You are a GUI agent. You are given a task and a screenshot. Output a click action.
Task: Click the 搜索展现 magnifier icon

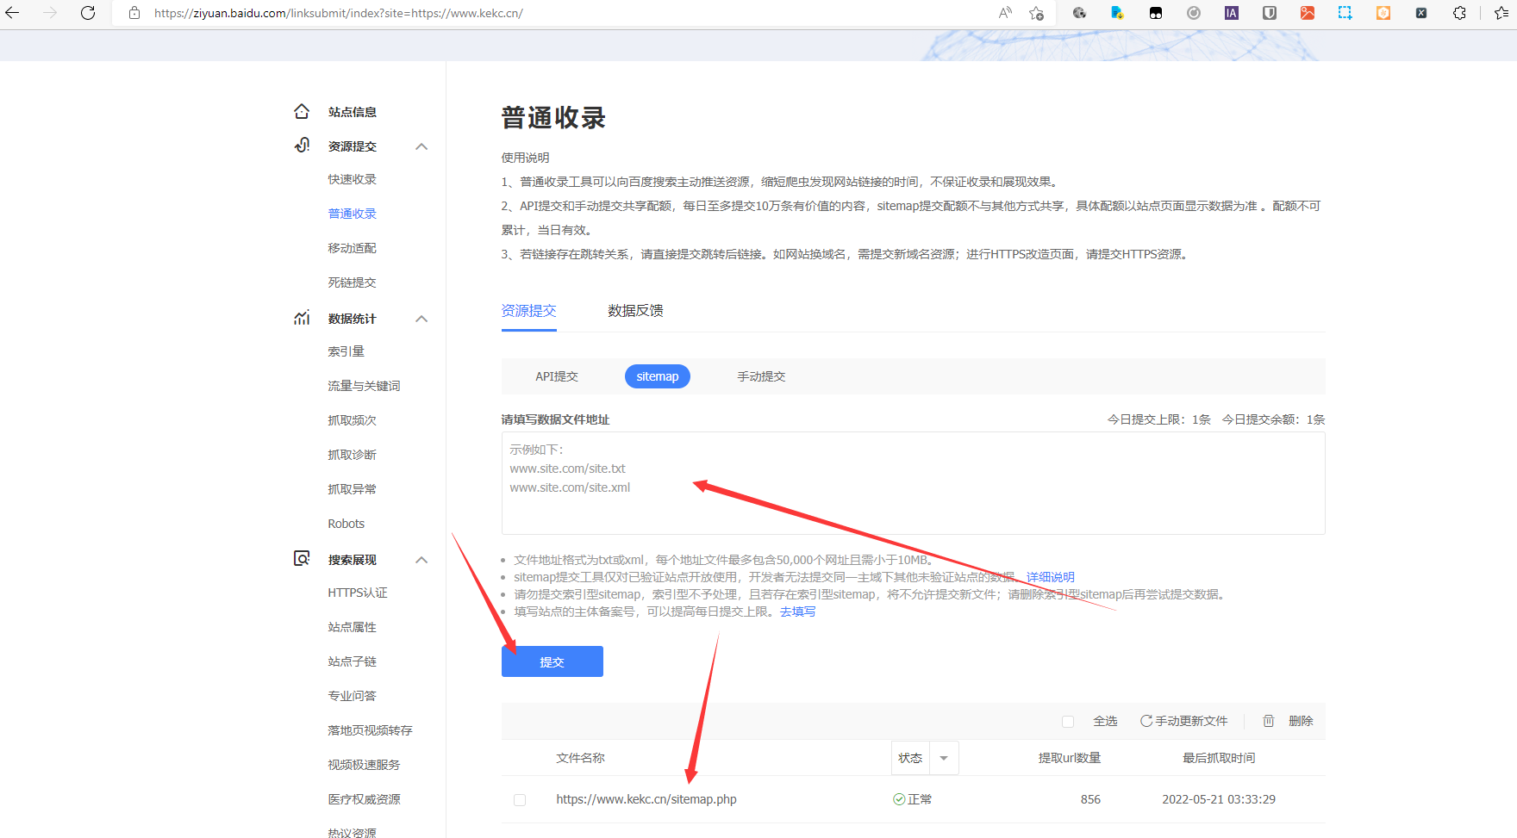[x=302, y=559]
